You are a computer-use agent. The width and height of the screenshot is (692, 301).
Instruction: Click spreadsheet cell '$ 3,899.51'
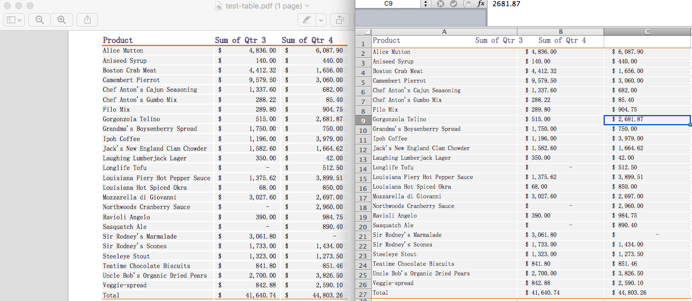click(627, 177)
